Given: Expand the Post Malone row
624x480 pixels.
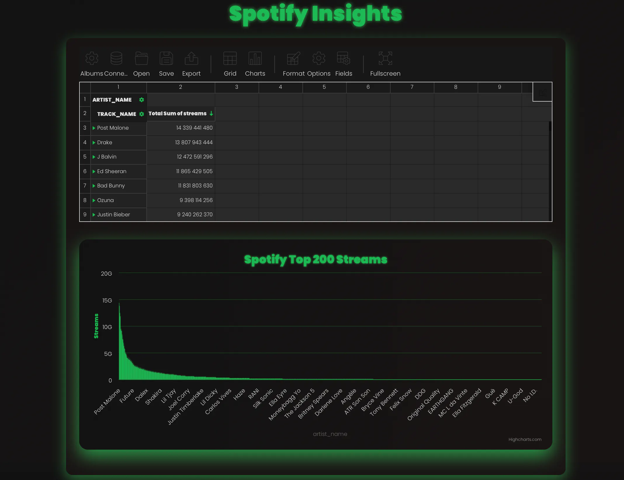Looking at the screenshot, I should (94, 128).
